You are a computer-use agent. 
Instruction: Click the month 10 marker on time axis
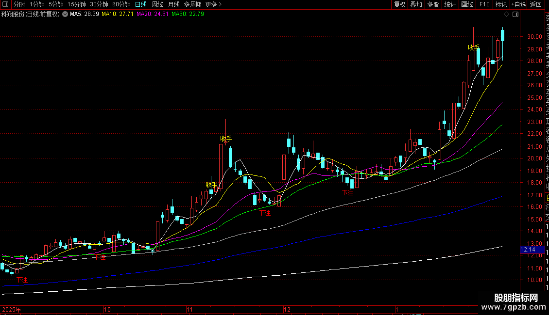pos(107,309)
